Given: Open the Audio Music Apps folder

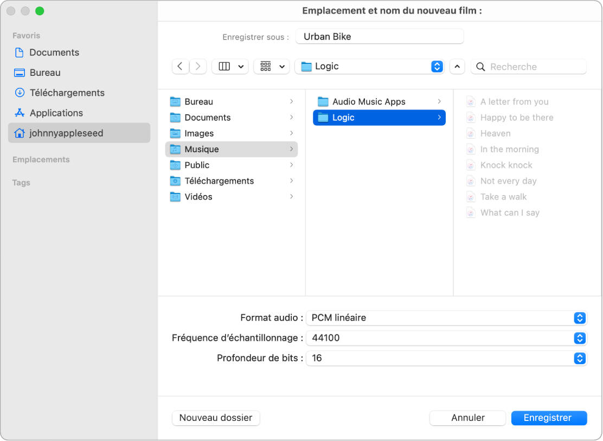Looking at the screenshot, I should [369, 102].
